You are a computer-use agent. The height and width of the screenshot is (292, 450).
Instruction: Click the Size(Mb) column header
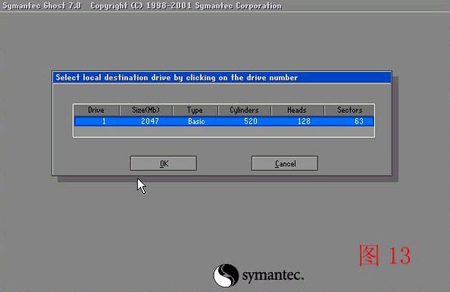point(146,110)
